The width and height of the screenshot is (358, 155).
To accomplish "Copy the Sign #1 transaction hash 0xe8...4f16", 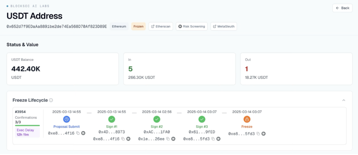I will pos(123,139).
